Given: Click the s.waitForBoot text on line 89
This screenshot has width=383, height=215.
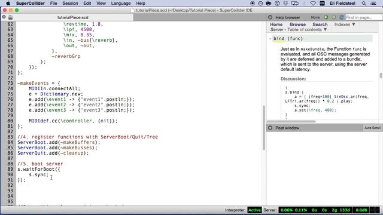Looking at the screenshot, I should pos(36,169).
